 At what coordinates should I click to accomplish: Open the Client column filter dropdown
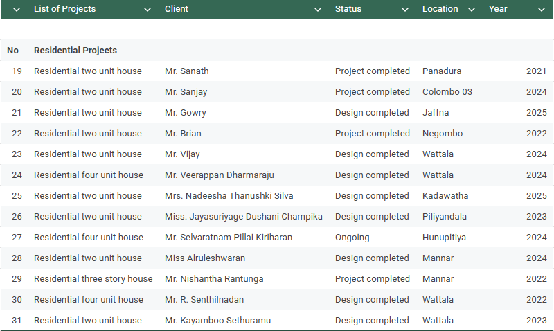click(x=318, y=10)
